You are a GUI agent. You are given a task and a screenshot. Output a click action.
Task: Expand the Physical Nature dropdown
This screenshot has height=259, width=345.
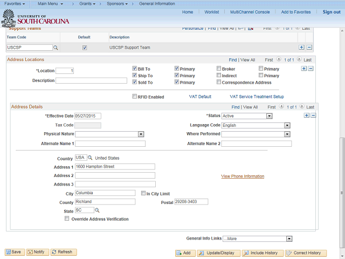[141, 134]
